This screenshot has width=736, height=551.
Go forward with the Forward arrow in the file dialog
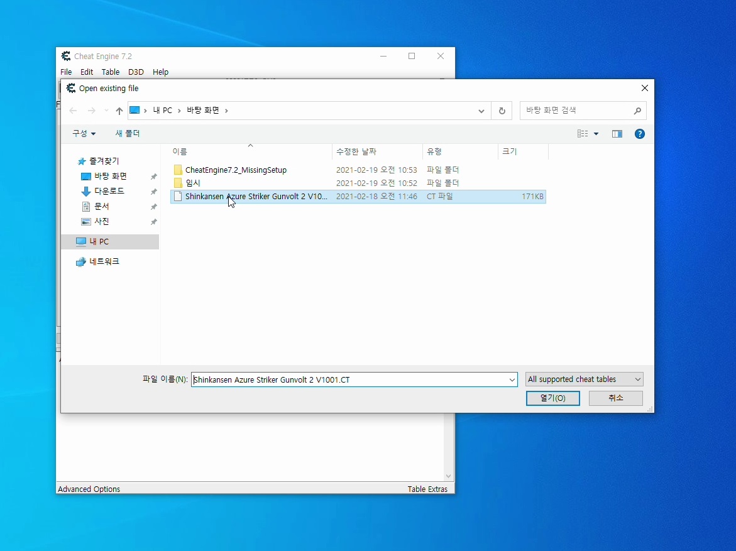click(92, 111)
